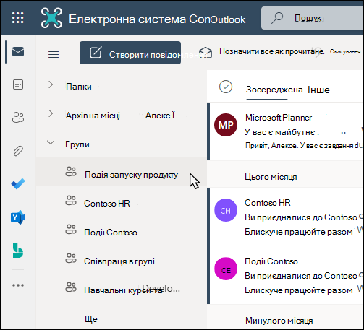Open the Contoso HR message in list
Image resolution: width=364 pixels, height=330 pixels.
pos(286,217)
